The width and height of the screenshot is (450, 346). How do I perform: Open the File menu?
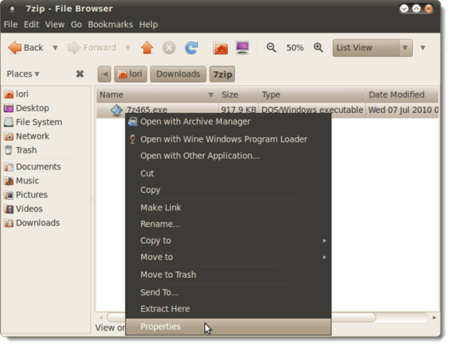pyautogui.click(x=11, y=25)
